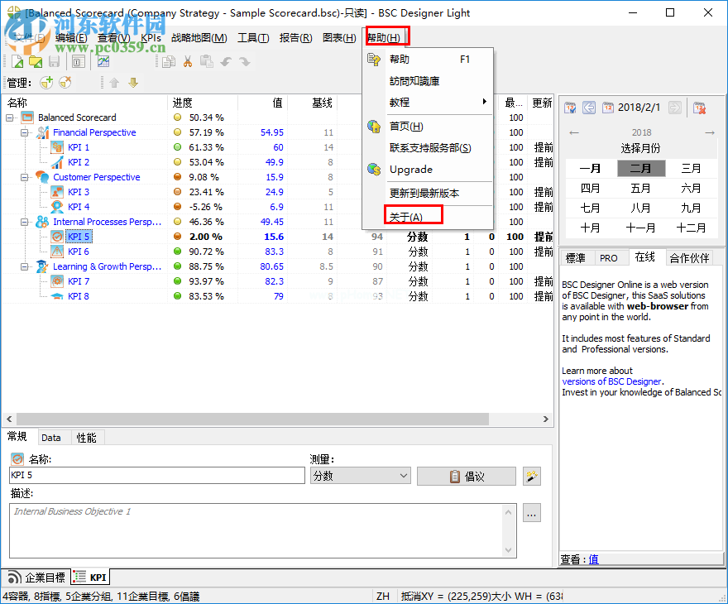Move KPI down with the down arrow icon
The height and width of the screenshot is (604, 728).
click(132, 82)
